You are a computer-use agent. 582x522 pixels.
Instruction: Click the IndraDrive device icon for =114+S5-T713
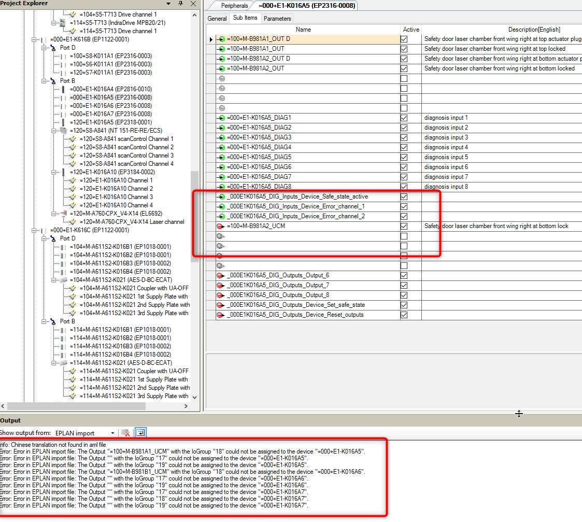(x=62, y=23)
